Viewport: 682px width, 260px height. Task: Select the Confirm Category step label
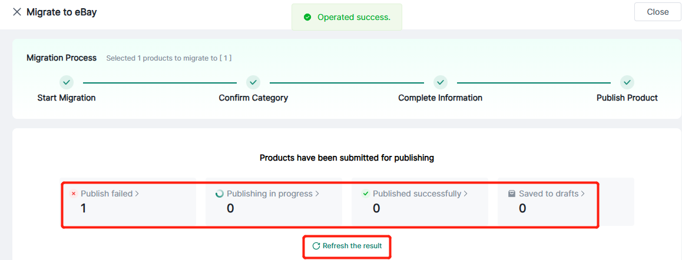[x=253, y=98]
